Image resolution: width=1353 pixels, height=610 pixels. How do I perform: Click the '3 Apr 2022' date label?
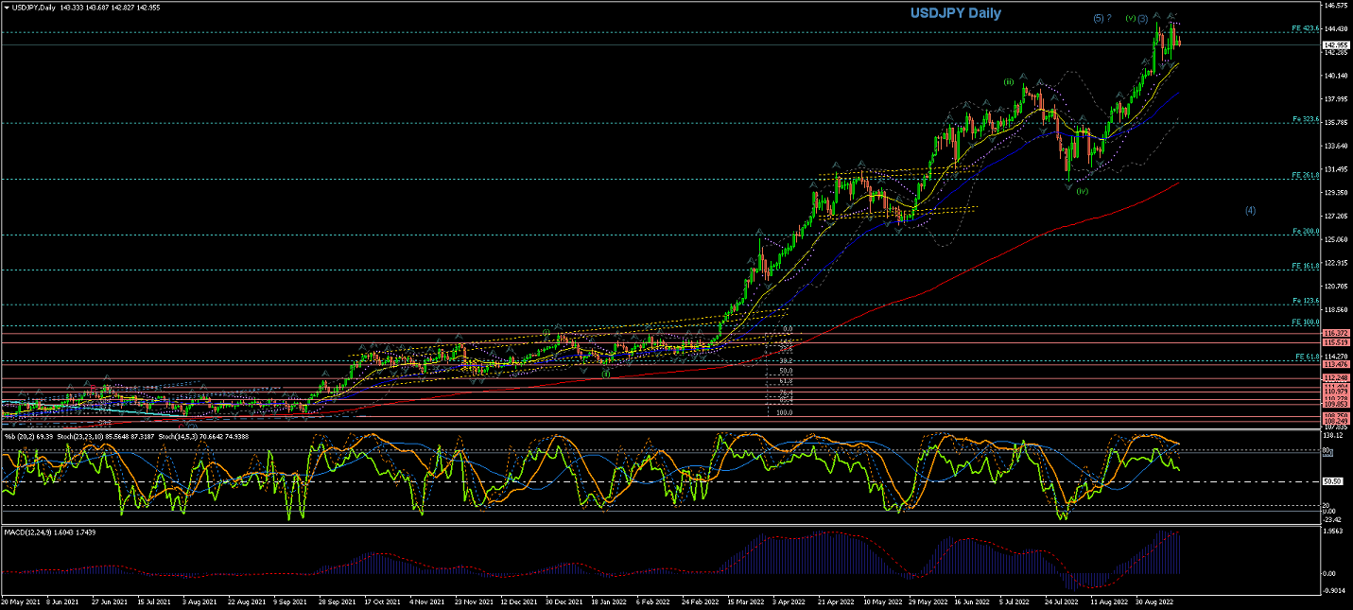[789, 601]
